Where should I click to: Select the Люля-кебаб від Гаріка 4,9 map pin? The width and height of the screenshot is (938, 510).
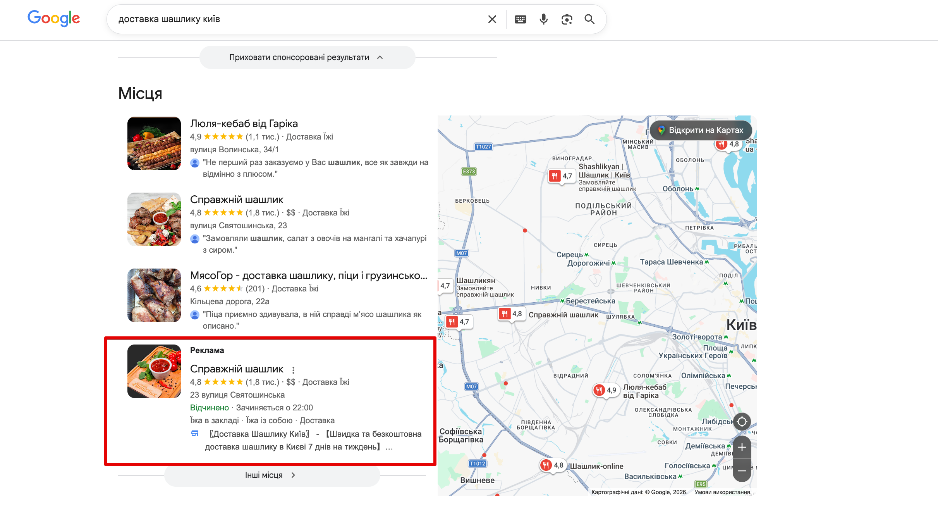[x=605, y=390]
